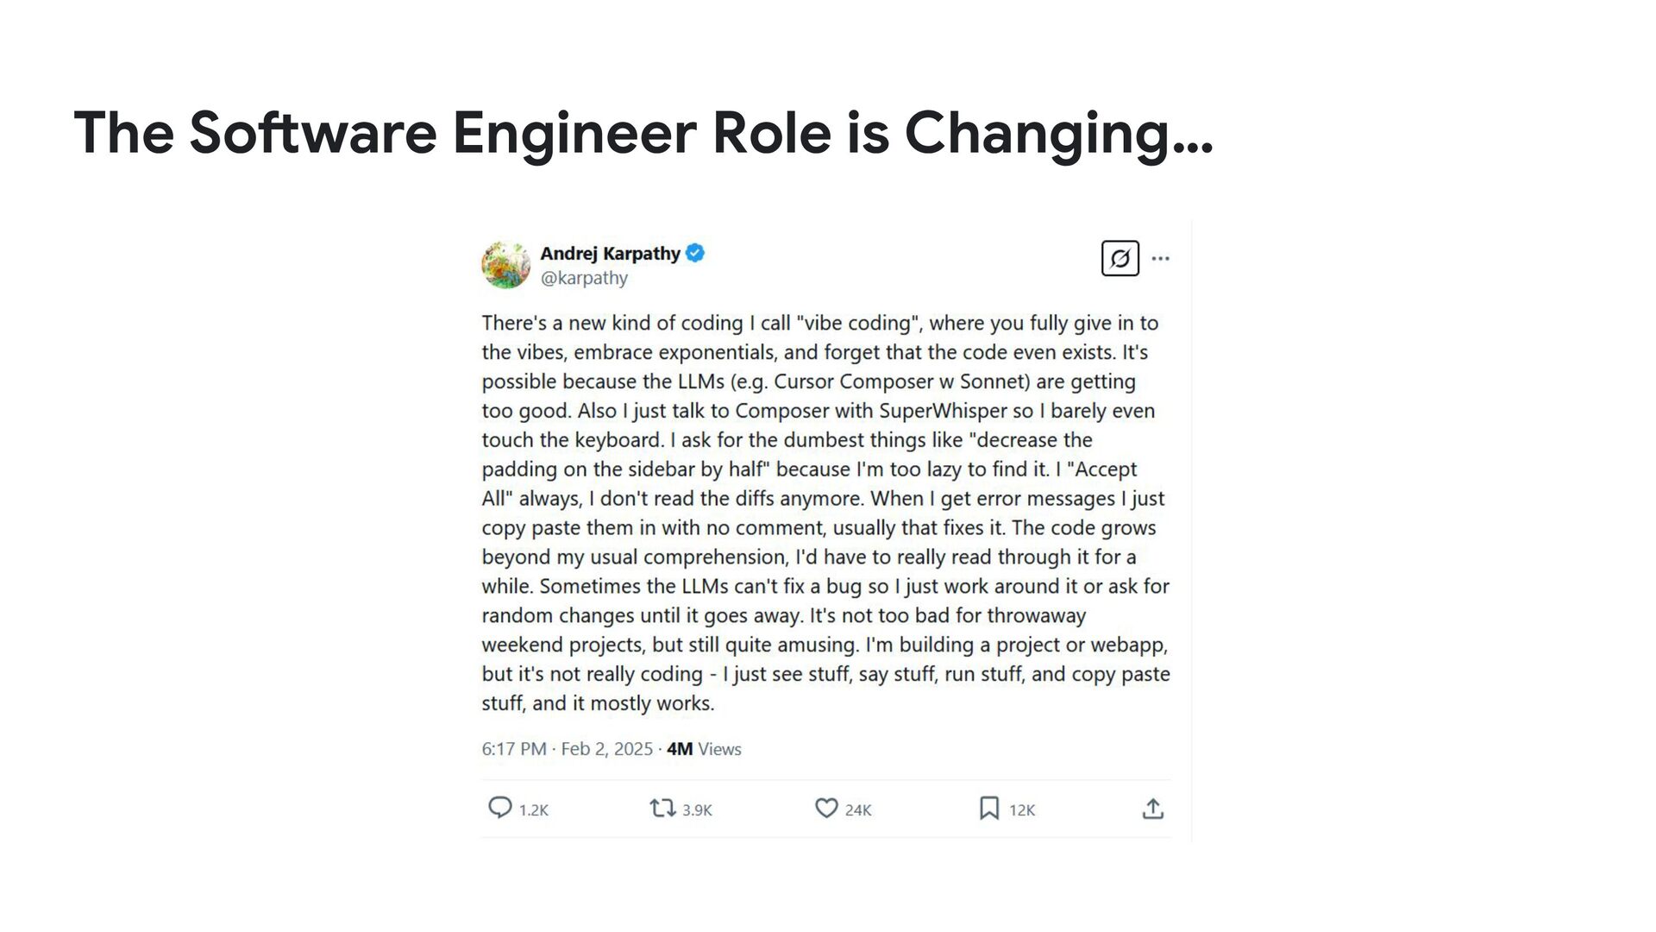Click the Feb 2, 2025 date
The width and height of the screenshot is (1656, 932).
pyautogui.click(x=606, y=749)
